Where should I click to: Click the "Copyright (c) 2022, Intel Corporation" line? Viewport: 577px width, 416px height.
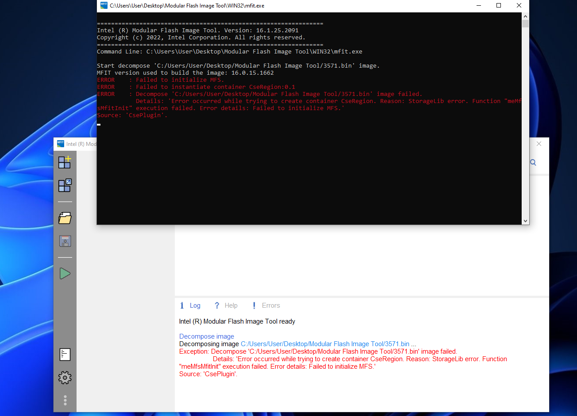pyautogui.click(x=201, y=38)
